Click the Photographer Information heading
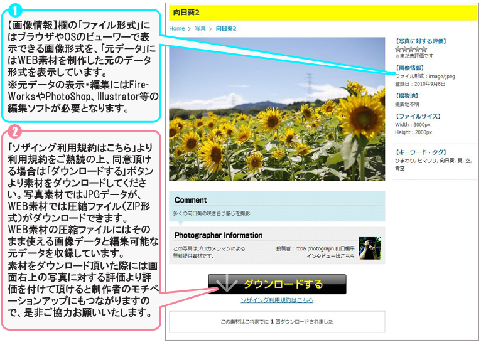This screenshot has height=345, width=481. click(218, 235)
